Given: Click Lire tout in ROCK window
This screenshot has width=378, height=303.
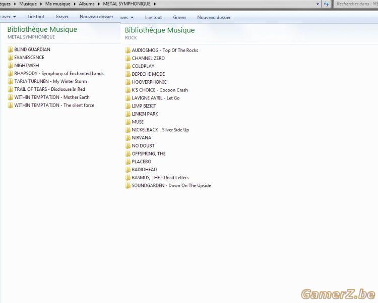Looking at the screenshot, I should pyautogui.click(x=153, y=17).
